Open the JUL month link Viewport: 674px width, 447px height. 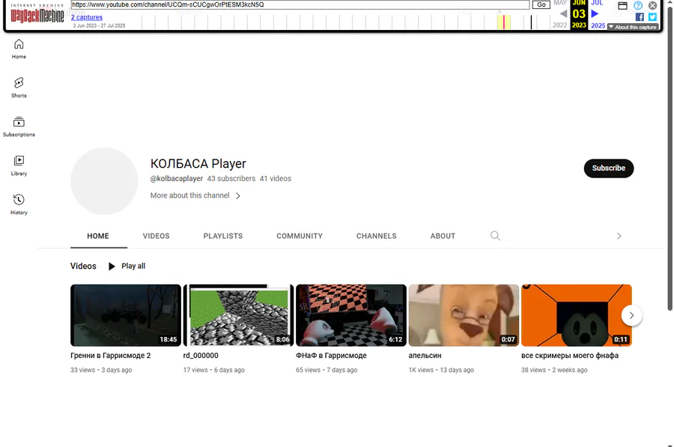(x=597, y=2)
